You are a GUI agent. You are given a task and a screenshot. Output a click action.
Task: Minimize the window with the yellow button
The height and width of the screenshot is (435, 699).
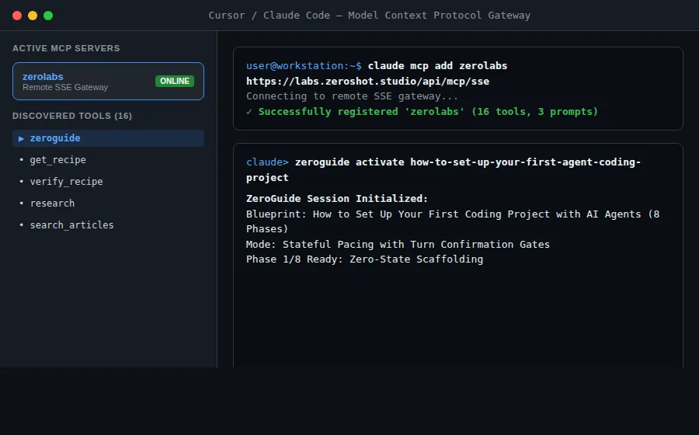point(33,16)
